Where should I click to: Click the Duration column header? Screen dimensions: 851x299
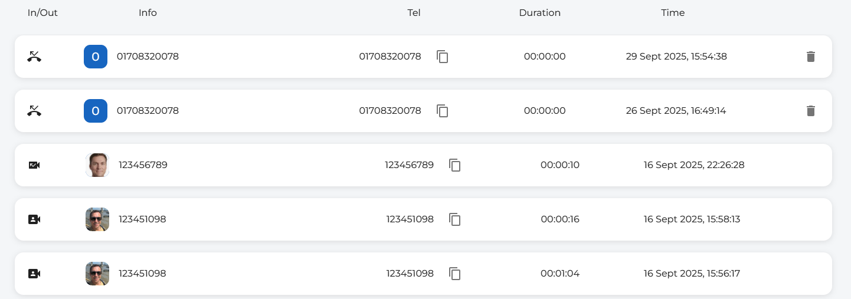[x=539, y=12]
